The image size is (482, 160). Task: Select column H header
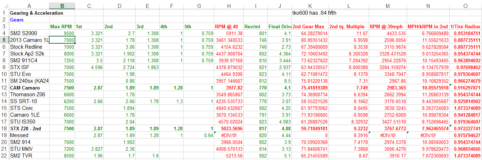(x=228, y=5)
